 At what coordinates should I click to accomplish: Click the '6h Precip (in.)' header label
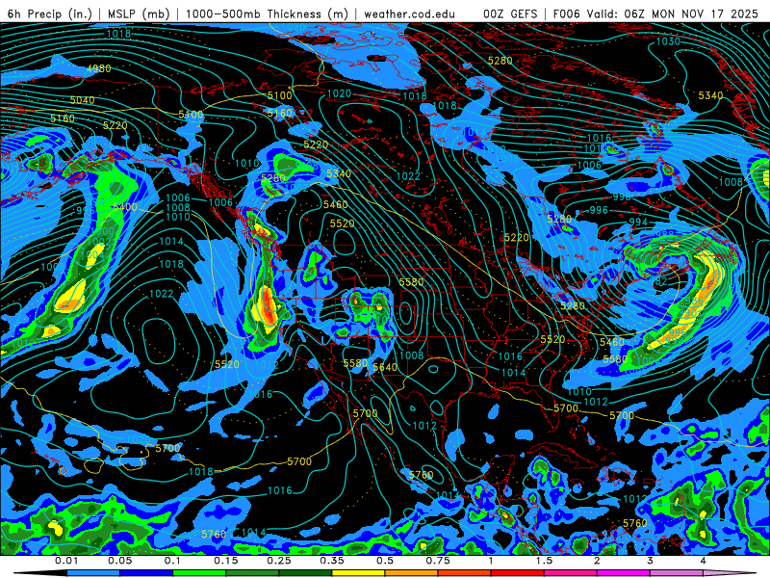(x=50, y=13)
